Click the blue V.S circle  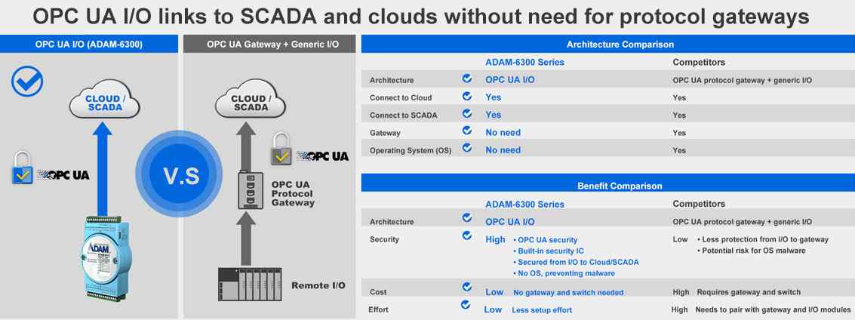coord(179,173)
